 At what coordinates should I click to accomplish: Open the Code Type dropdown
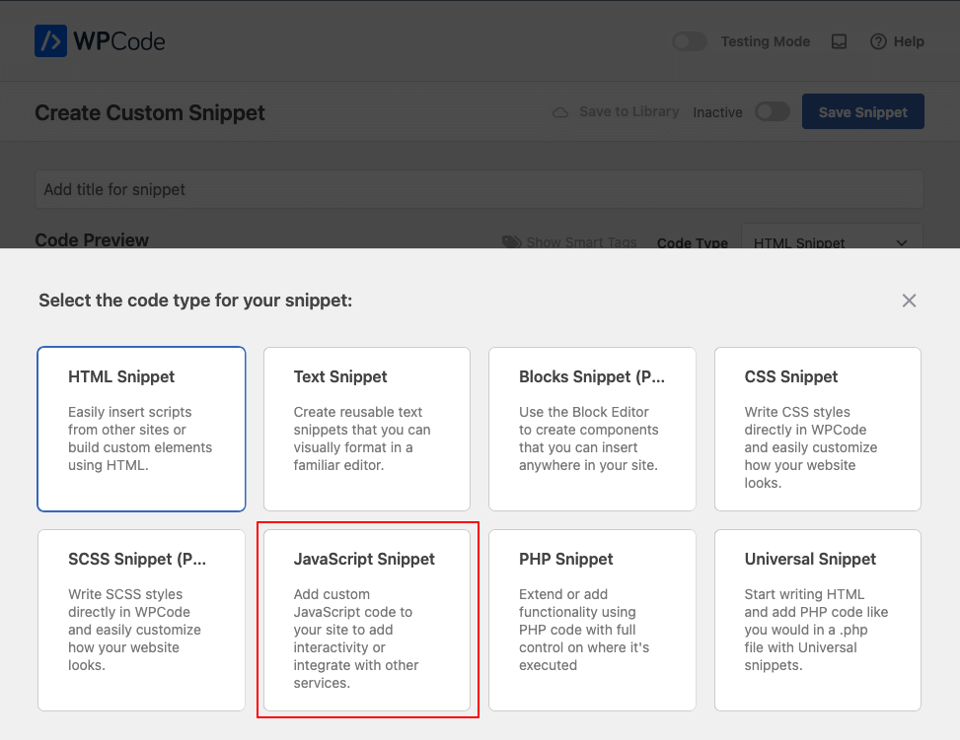point(832,241)
